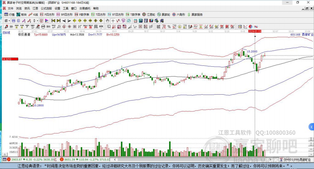Click the zigzag wave line icon
The height and width of the screenshot is (169, 314).
(135, 26)
